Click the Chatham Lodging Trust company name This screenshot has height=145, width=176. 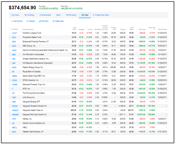click(x=32, y=33)
